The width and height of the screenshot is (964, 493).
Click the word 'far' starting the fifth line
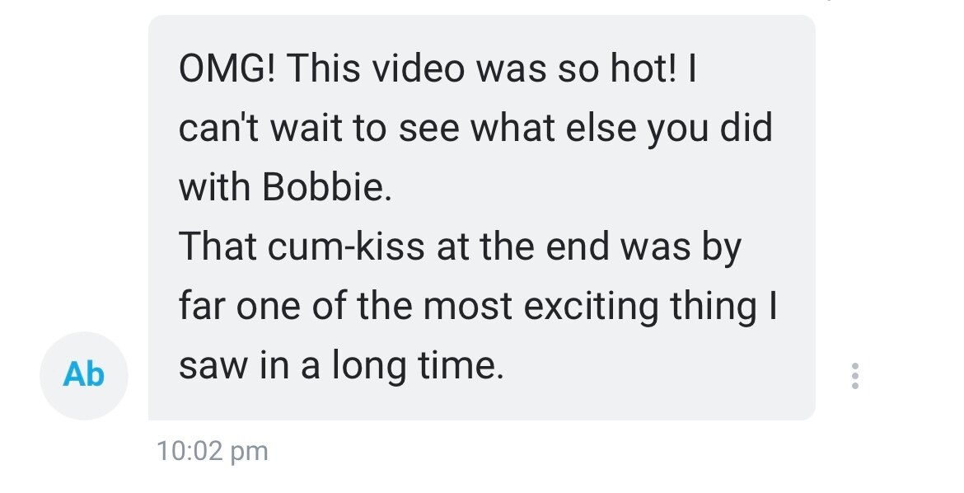[x=202, y=307]
